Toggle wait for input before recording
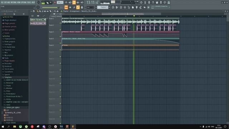 tap(70, 3)
